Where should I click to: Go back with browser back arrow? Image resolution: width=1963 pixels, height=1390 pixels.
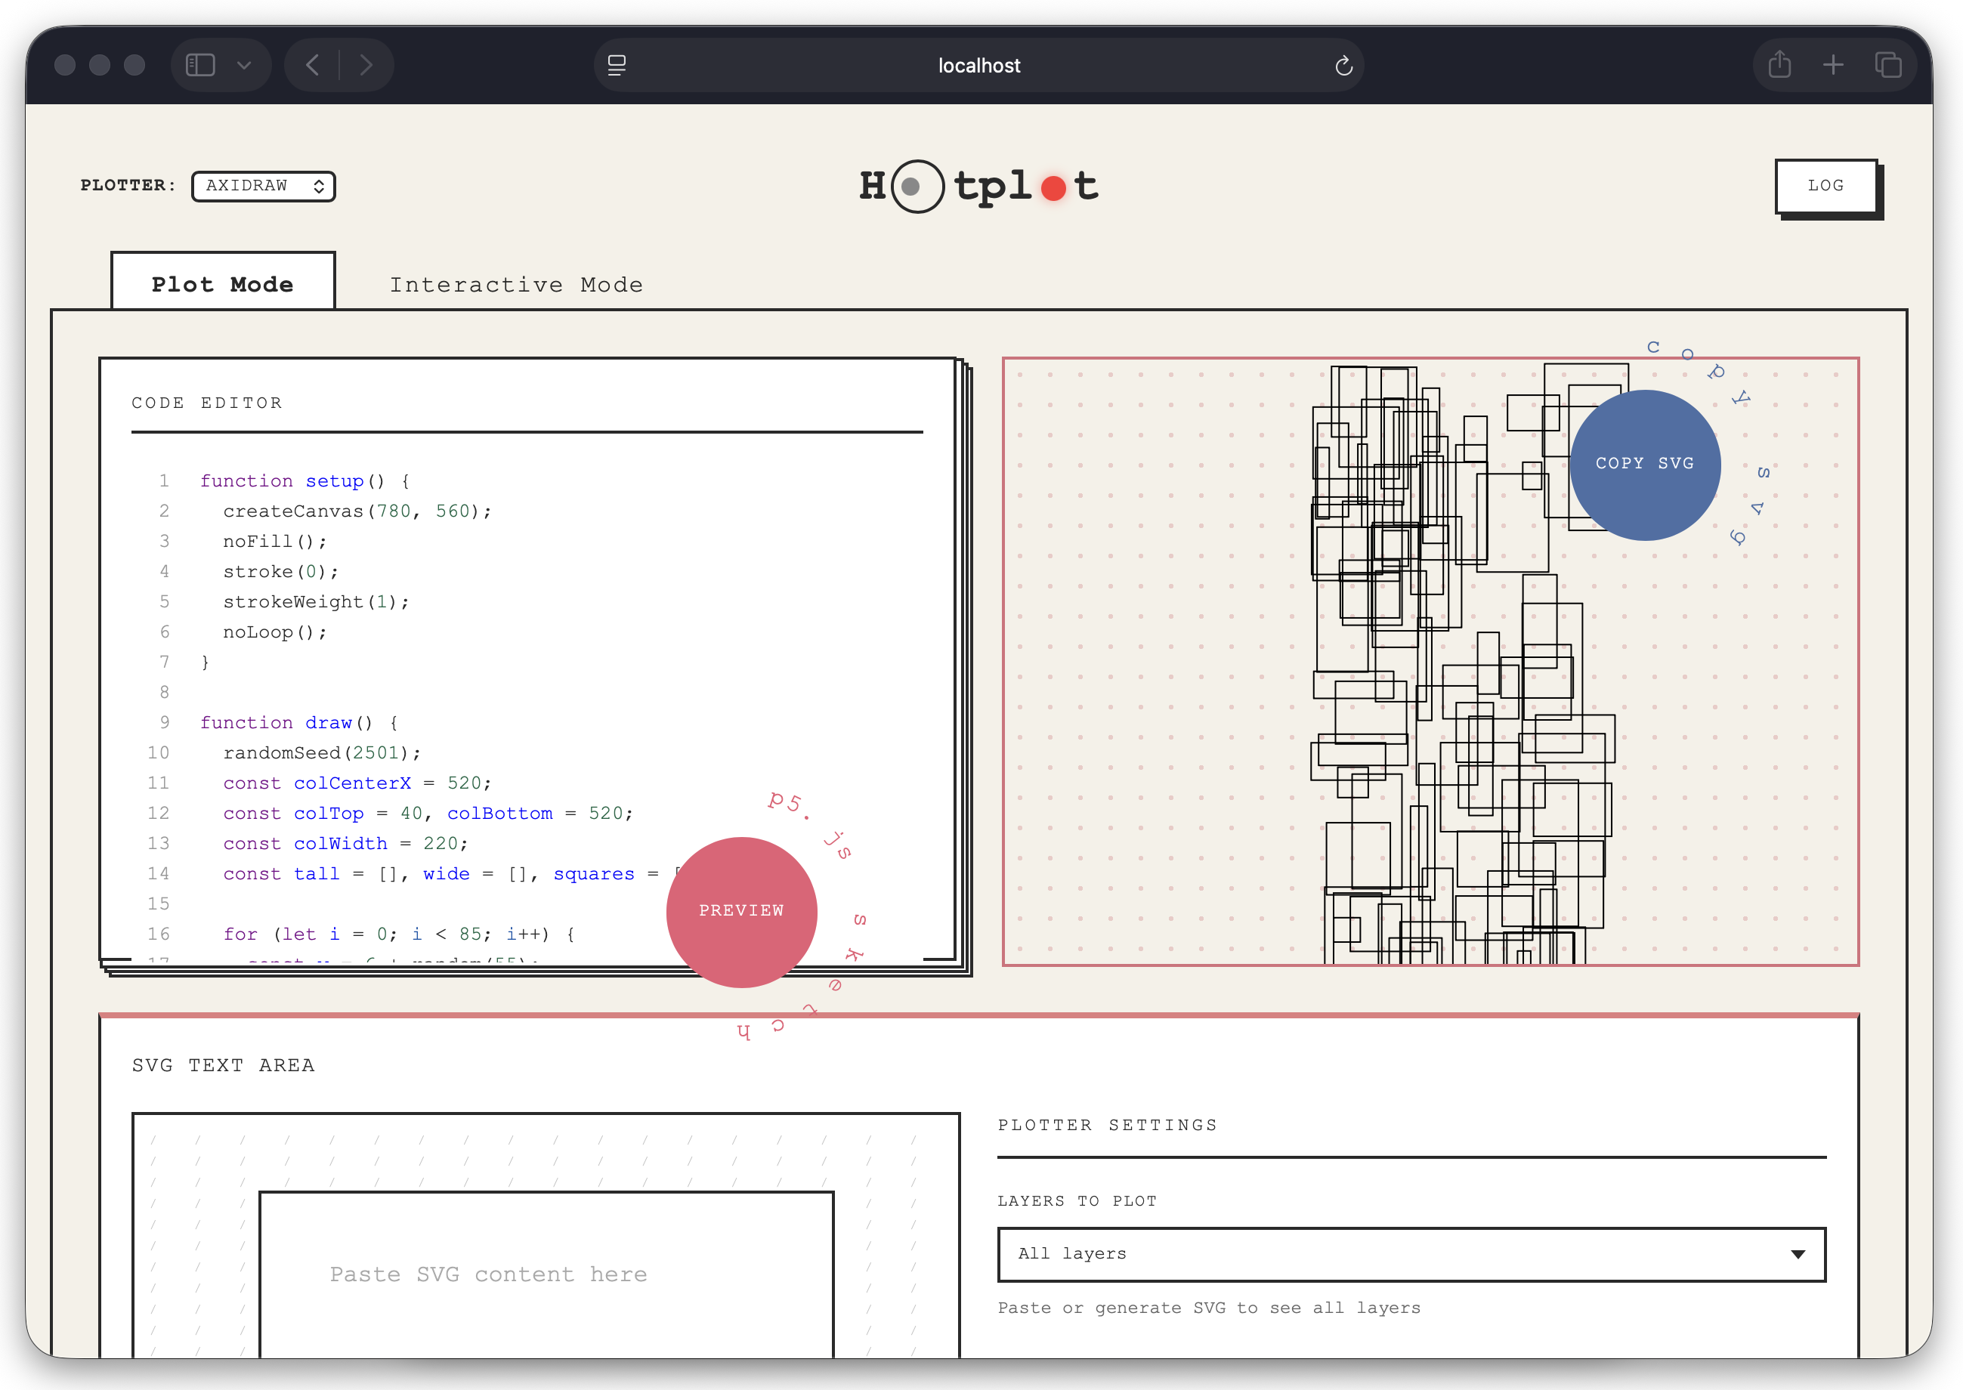pyautogui.click(x=313, y=65)
